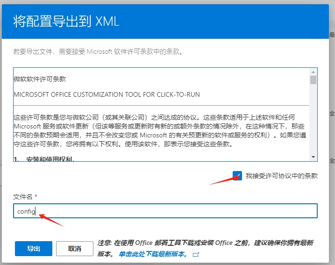Click the license agreement body paragraph
The width and height of the screenshot is (335, 265).
click(x=159, y=129)
